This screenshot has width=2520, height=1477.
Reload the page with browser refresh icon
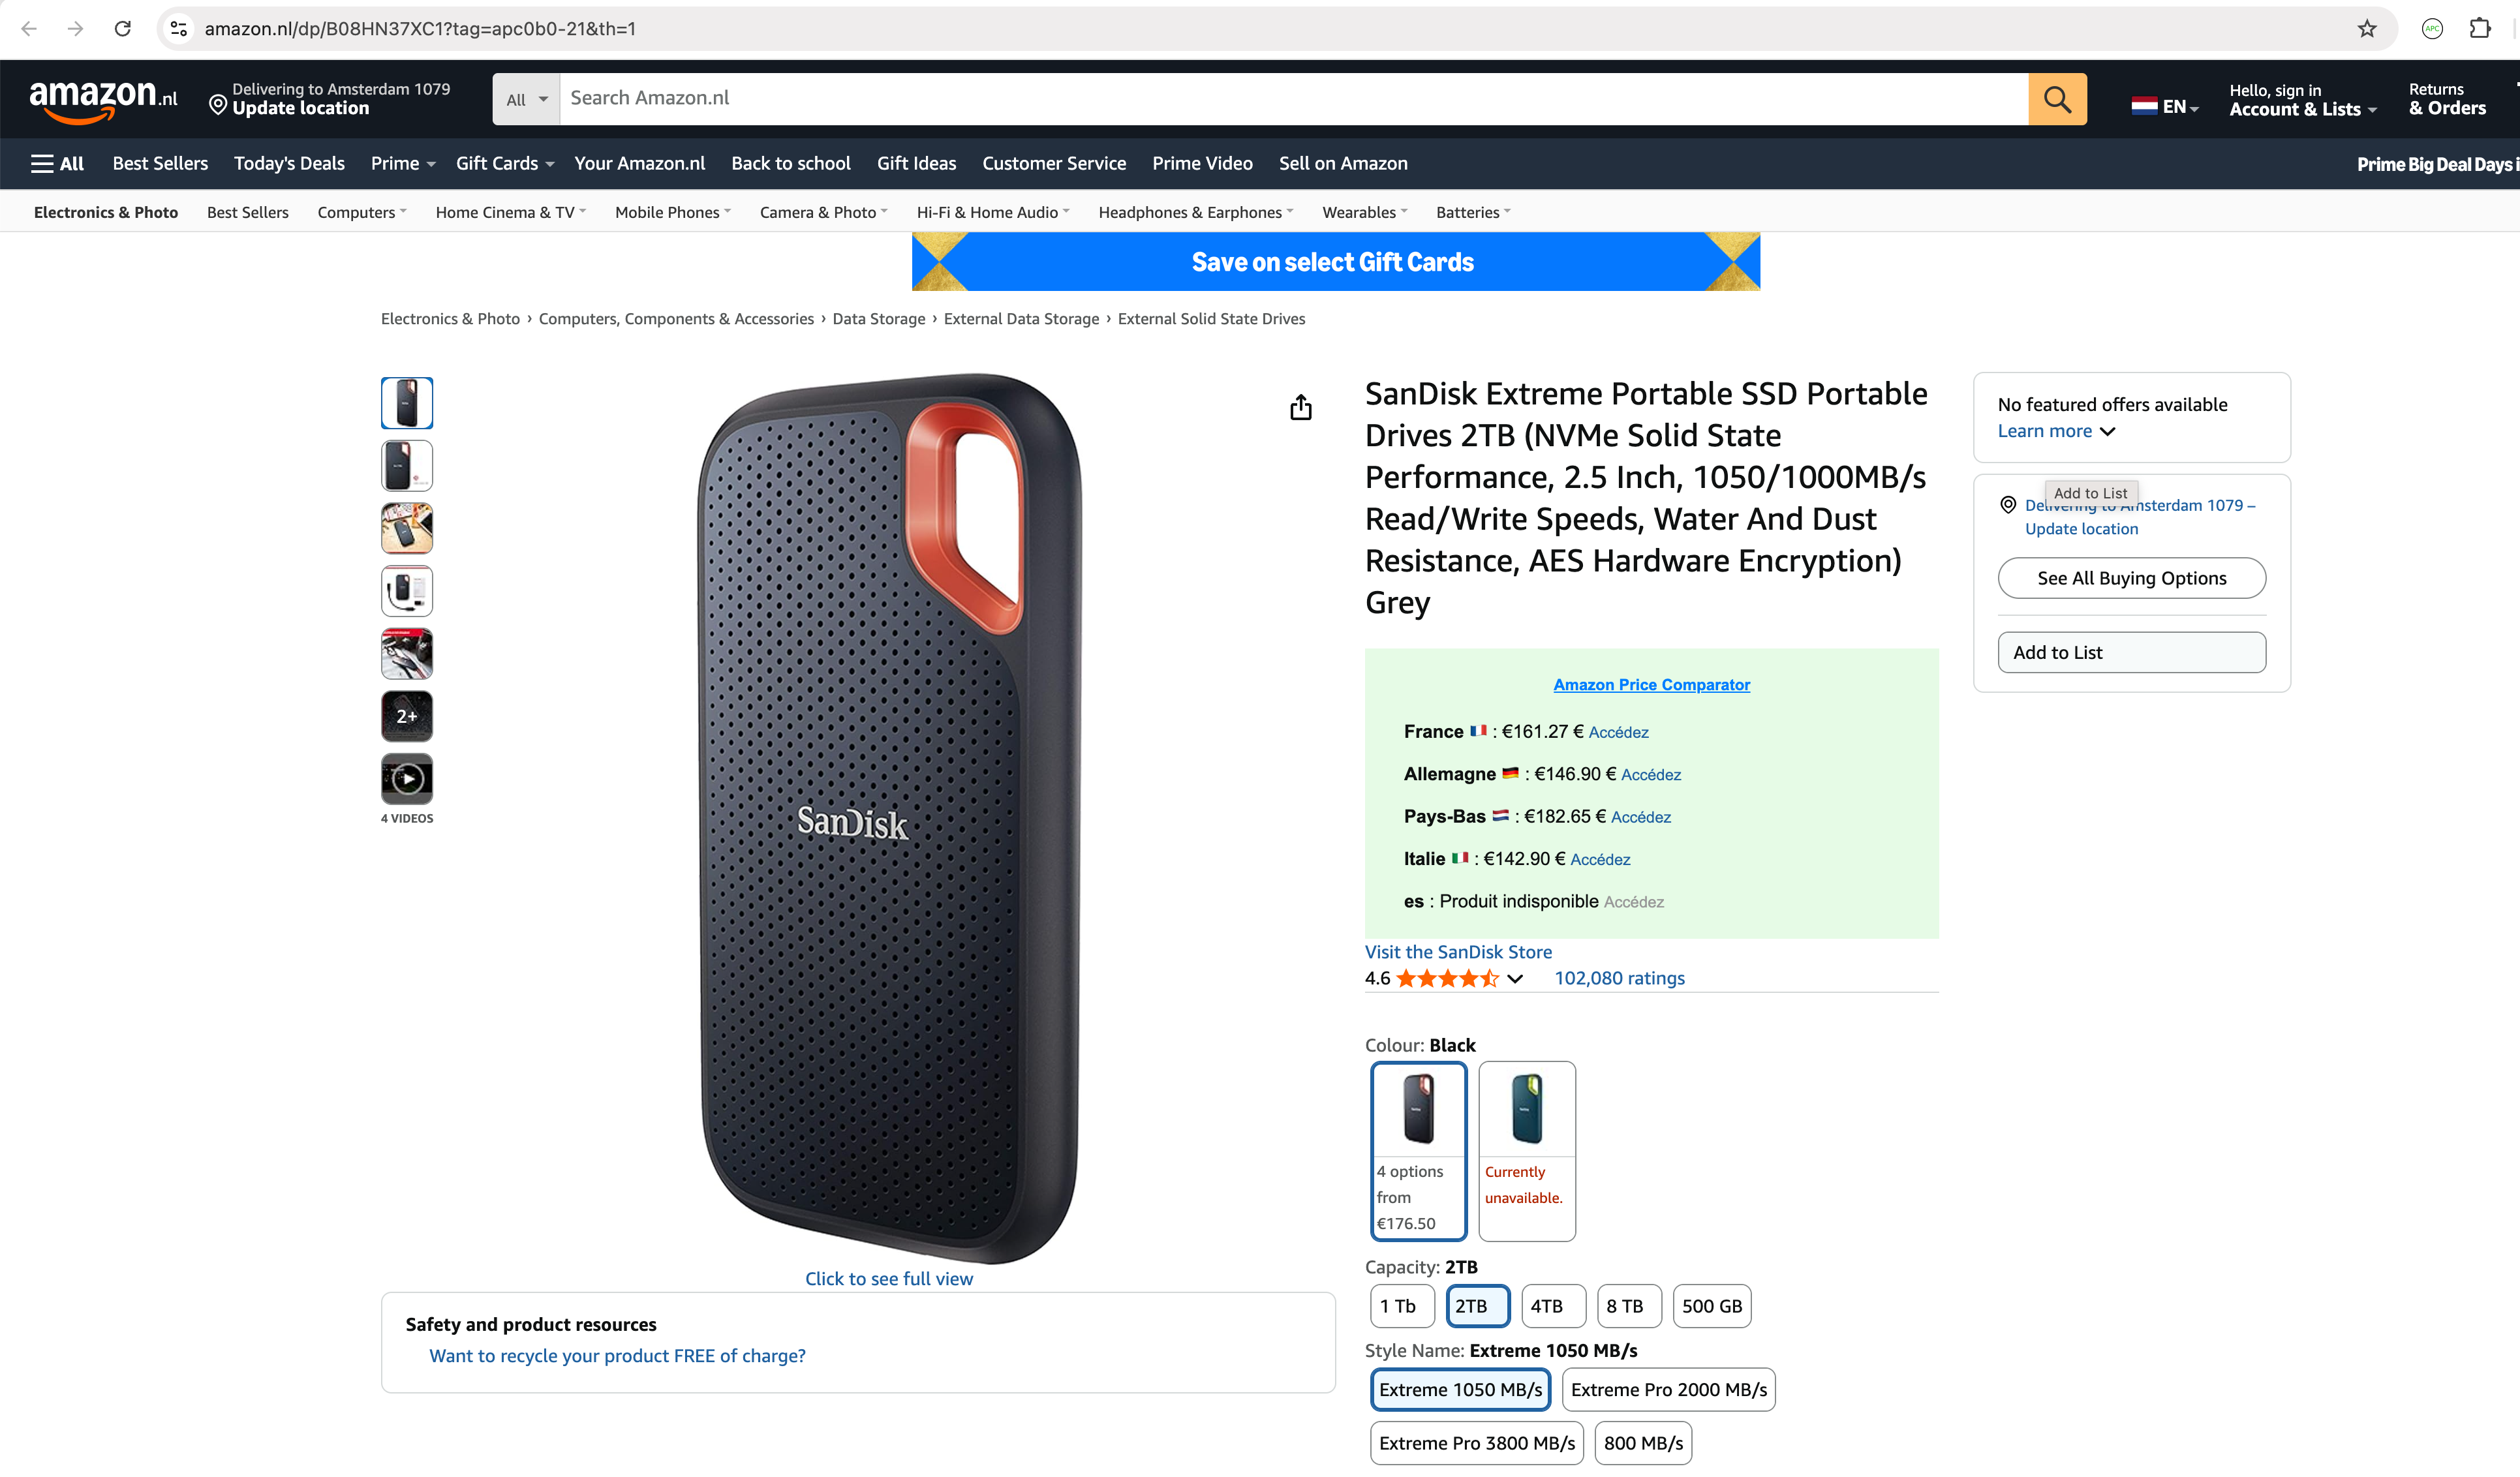coord(123,29)
